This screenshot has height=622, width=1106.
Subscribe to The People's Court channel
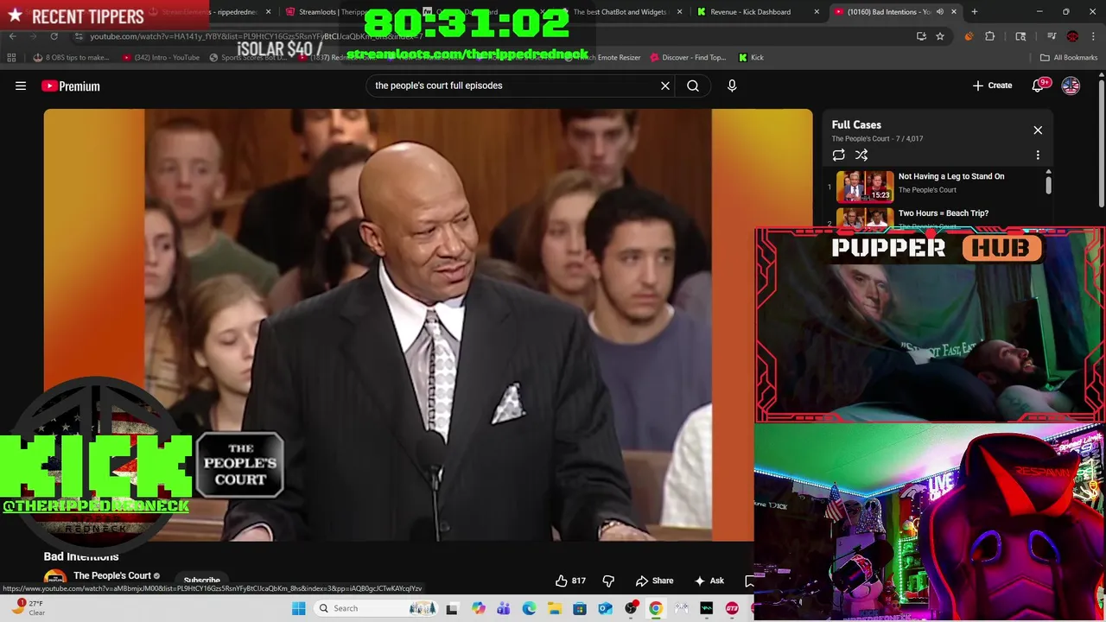coord(202,581)
